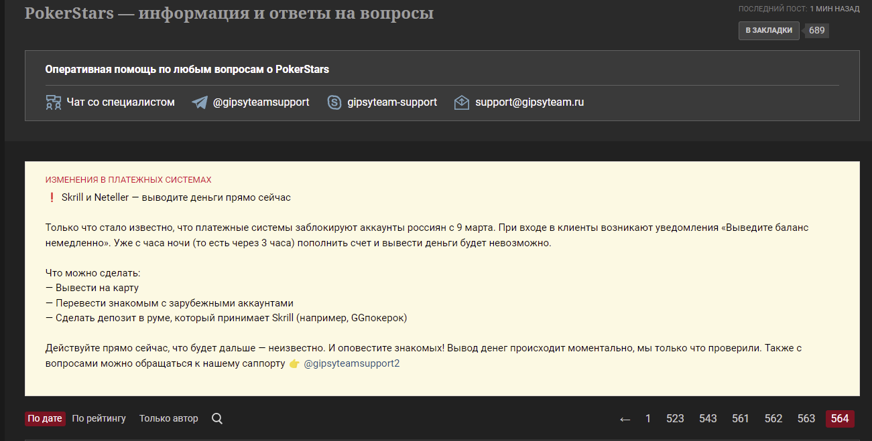
Task: Sort posts 'По рейтингу'
Action: (x=99, y=419)
